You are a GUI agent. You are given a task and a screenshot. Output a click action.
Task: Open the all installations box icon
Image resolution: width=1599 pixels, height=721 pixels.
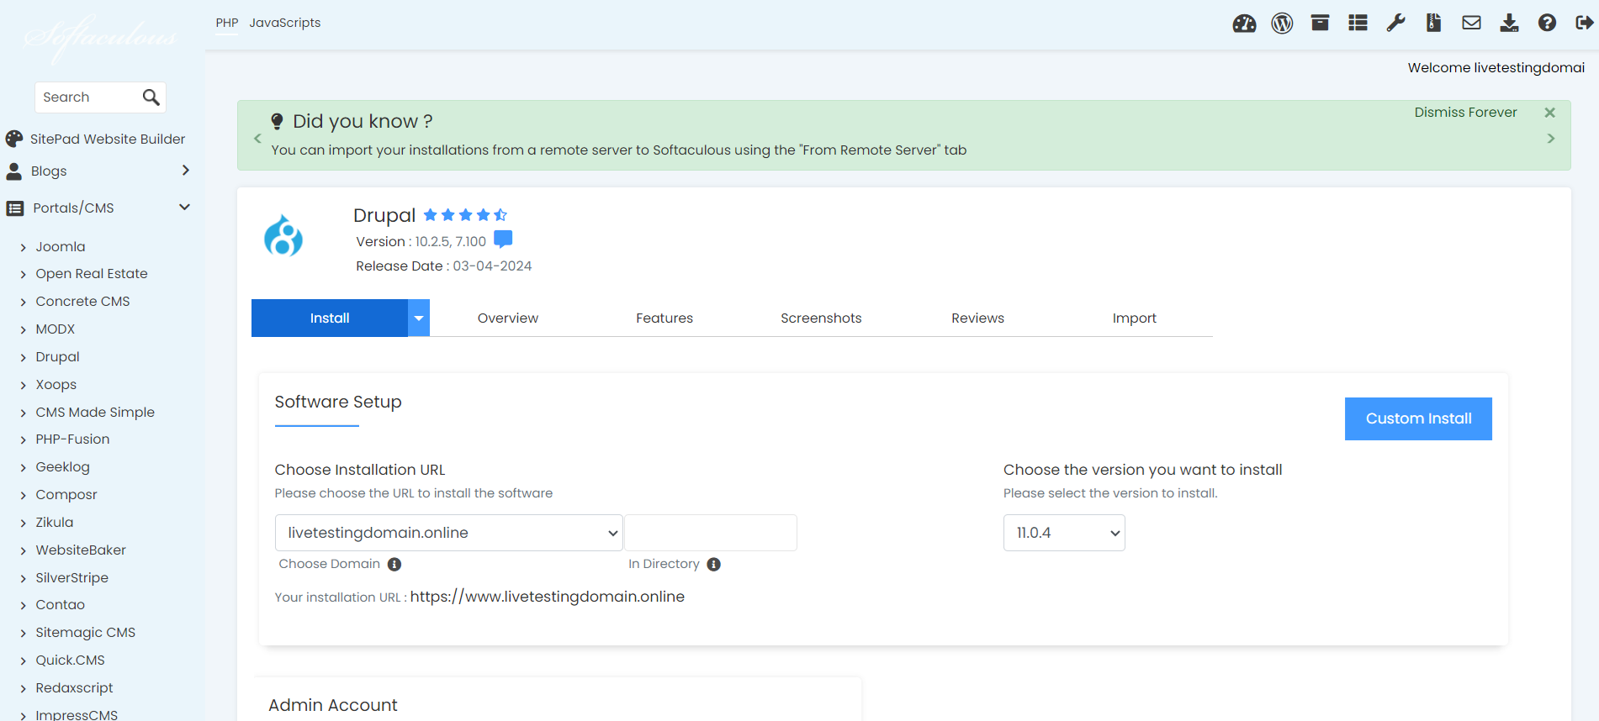point(1320,23)
